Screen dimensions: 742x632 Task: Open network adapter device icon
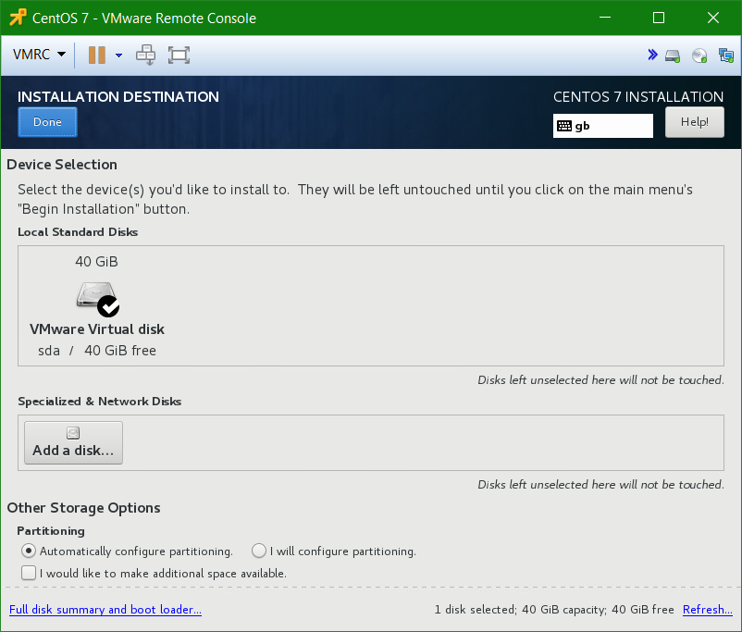[x=726, y=56]
